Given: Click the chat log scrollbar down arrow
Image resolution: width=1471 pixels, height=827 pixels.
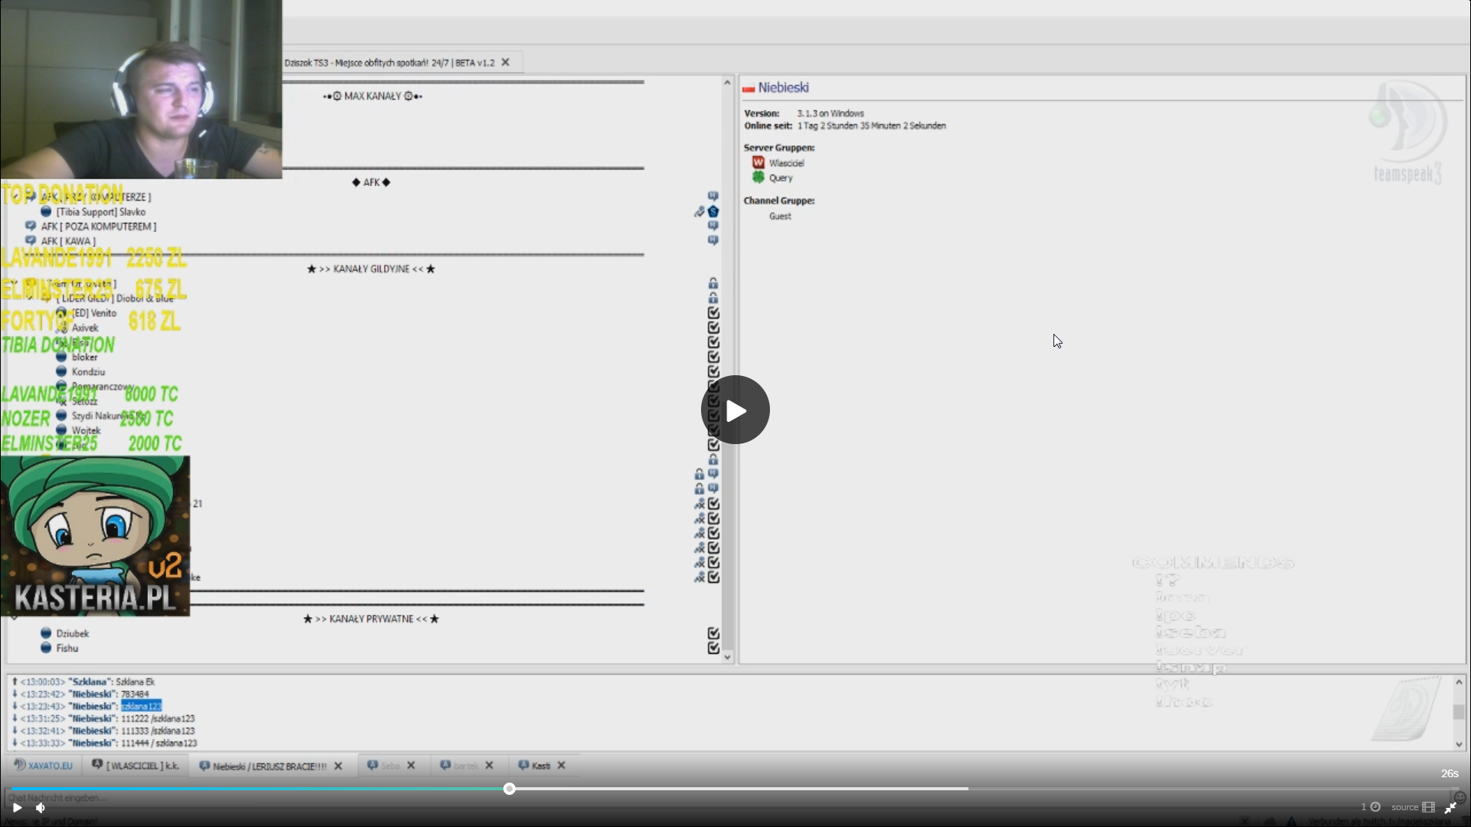Looking at the screenshot, I should point(1459,744).
